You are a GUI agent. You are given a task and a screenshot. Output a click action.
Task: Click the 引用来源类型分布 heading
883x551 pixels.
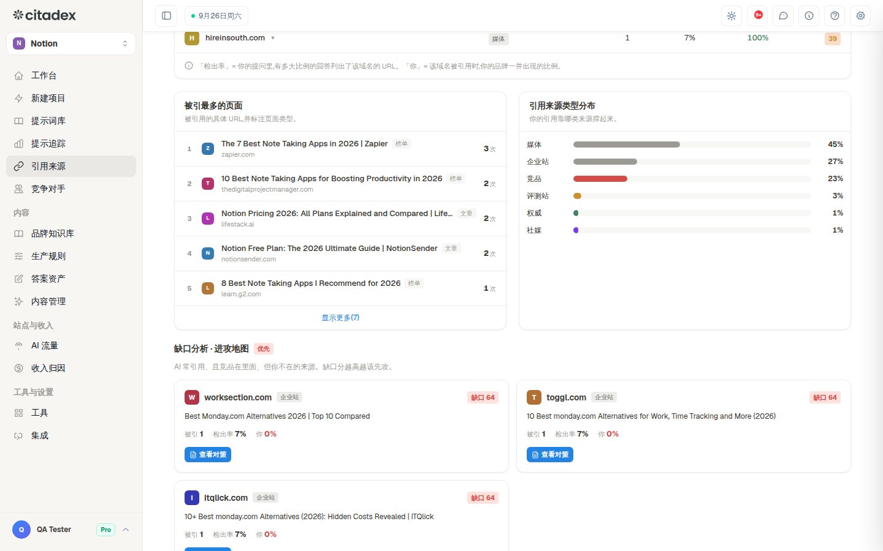click(x=562, y=106)
